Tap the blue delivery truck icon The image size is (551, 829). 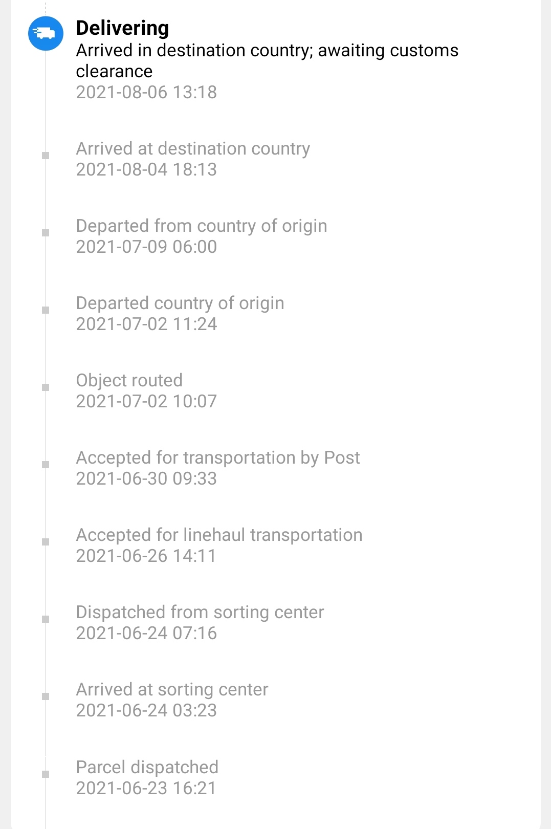[46, 33]
